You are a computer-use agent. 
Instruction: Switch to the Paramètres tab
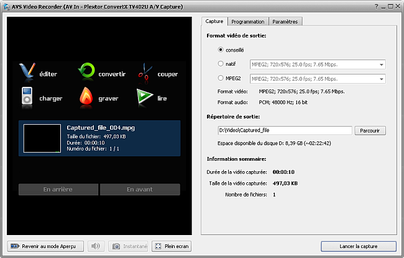click(x=285, y=22)
